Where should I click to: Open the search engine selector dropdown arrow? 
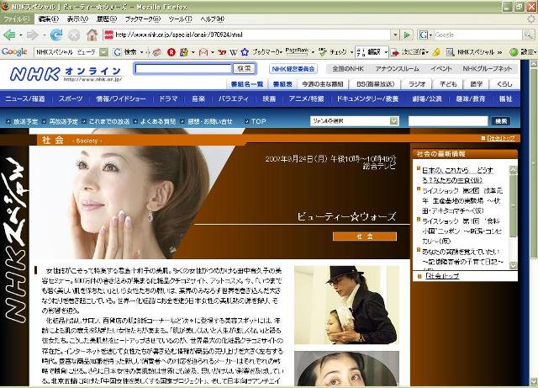[x=430, y=35]
